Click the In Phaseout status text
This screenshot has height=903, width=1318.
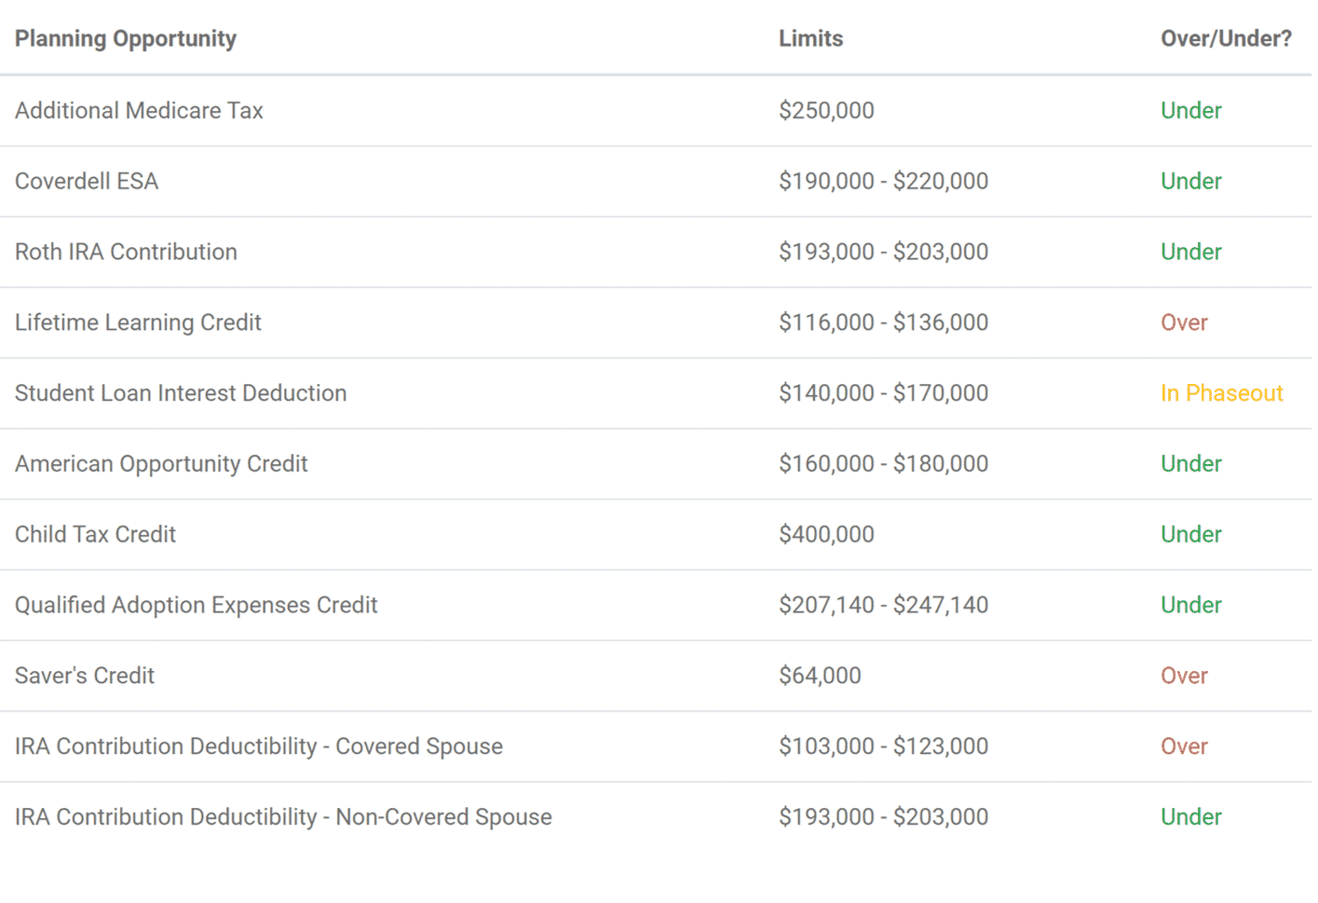pyautogui.click(x=1221, y=393)
